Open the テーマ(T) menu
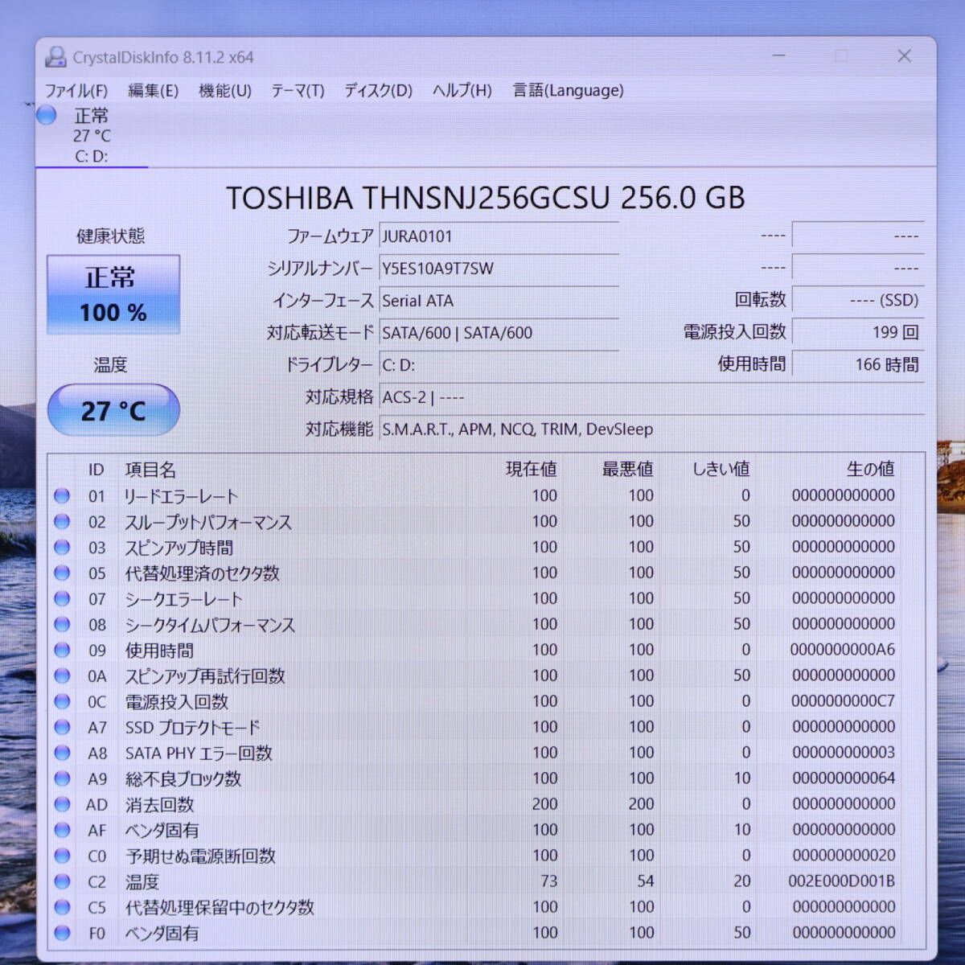Screen dimensions: 965x965 (298, 90)
